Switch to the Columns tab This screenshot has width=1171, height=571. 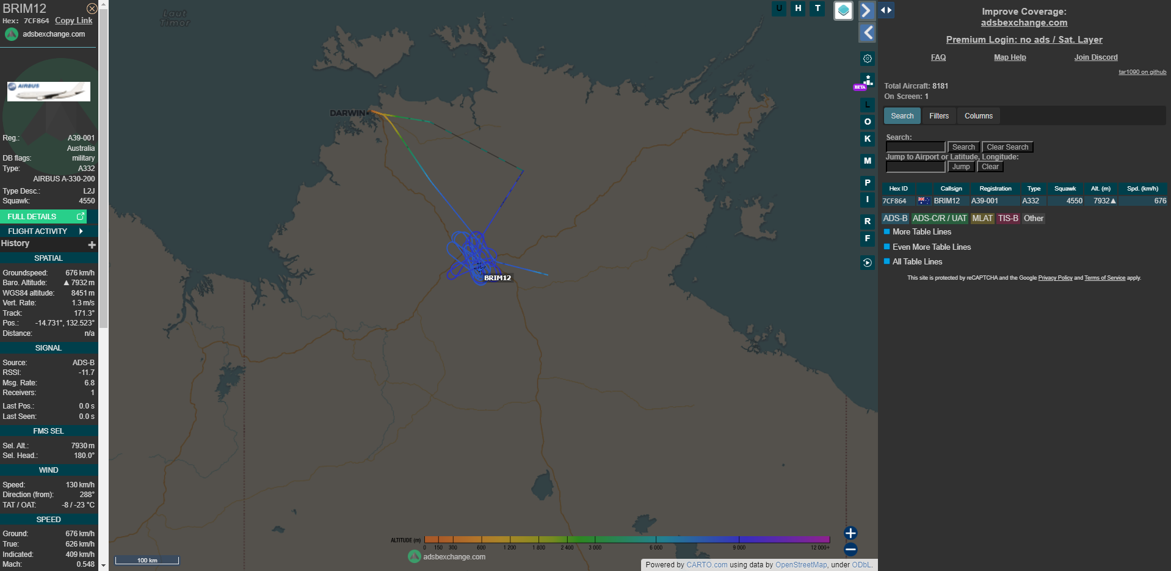978,116
